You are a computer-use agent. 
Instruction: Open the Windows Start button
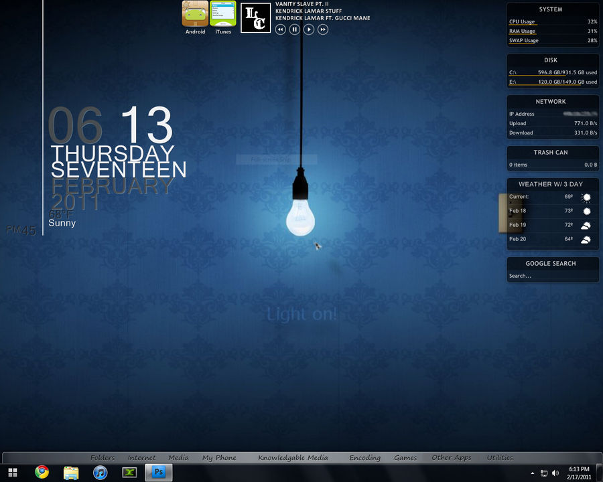point(13,473)
